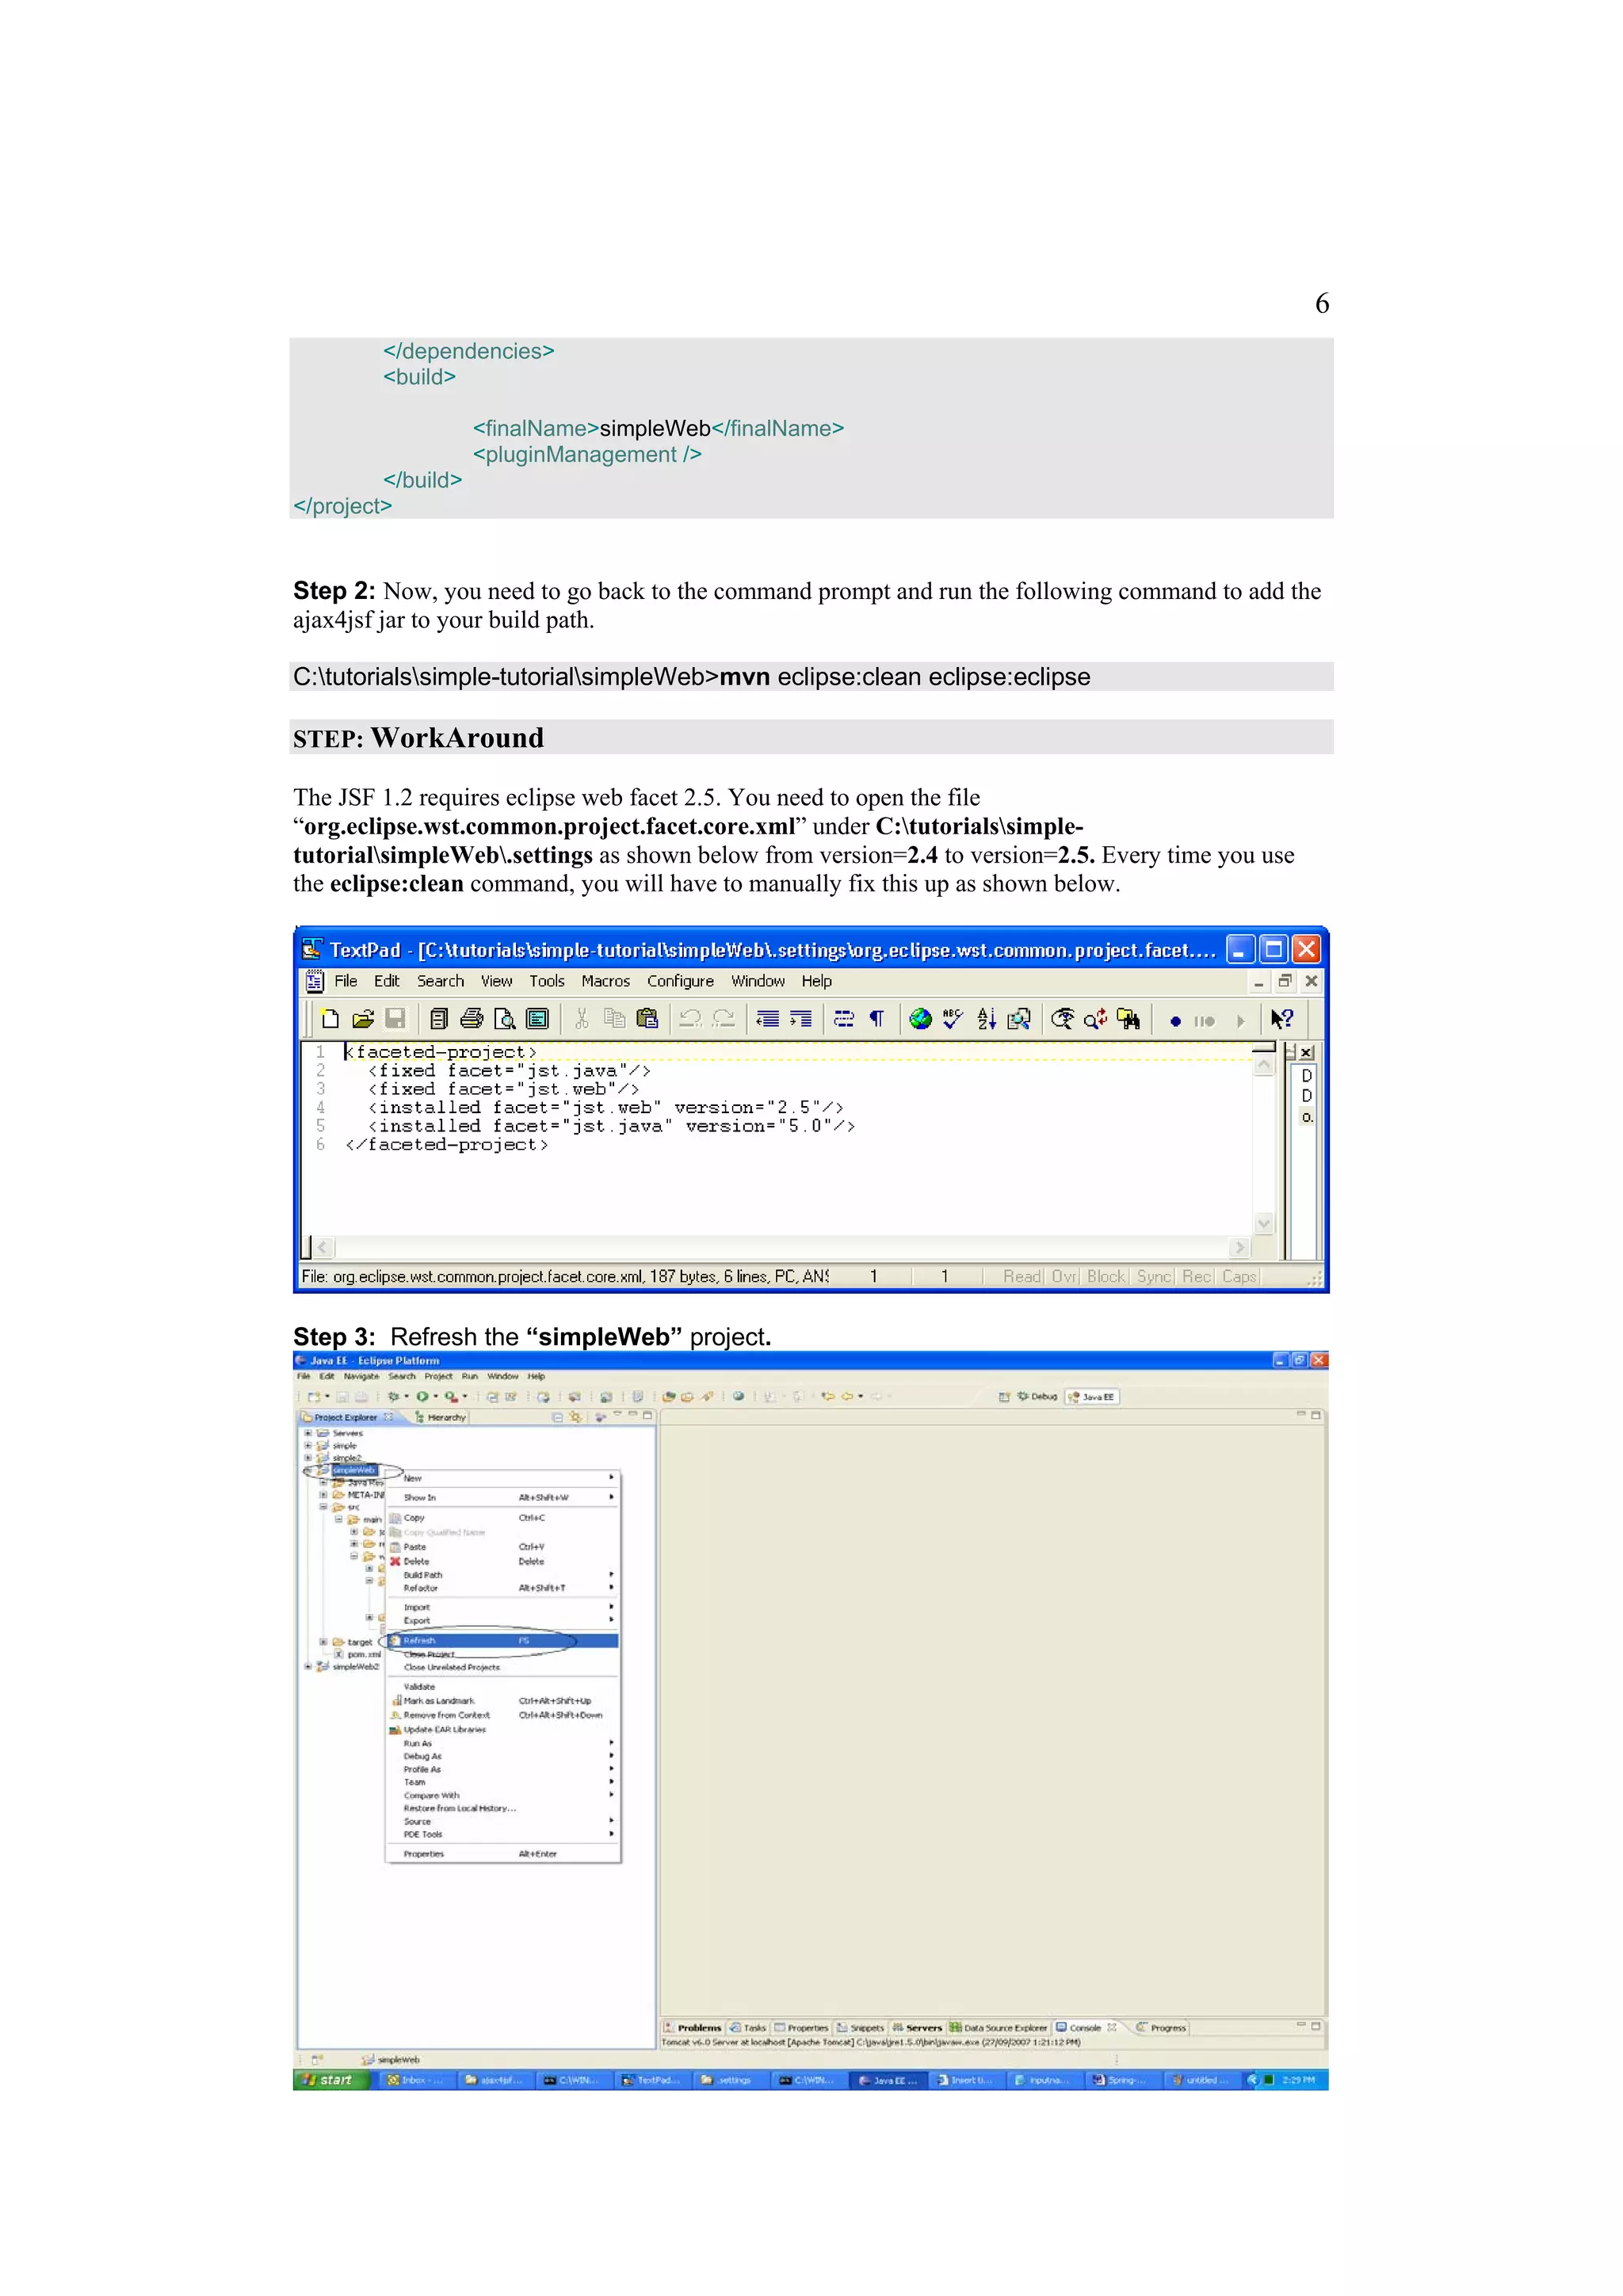This screenshot has width=1623, height=2296.
Task: Click line 4 with jst.web version 2.5
Action: [x=605, y=1108]
